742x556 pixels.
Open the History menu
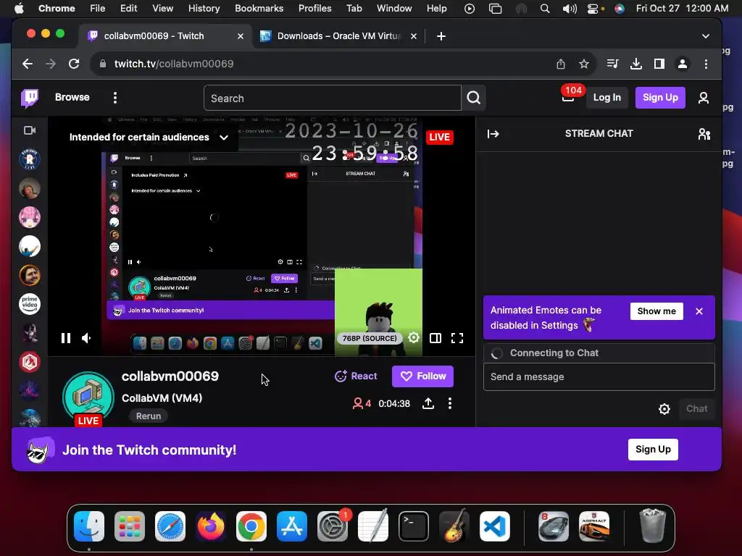(204, 9)
